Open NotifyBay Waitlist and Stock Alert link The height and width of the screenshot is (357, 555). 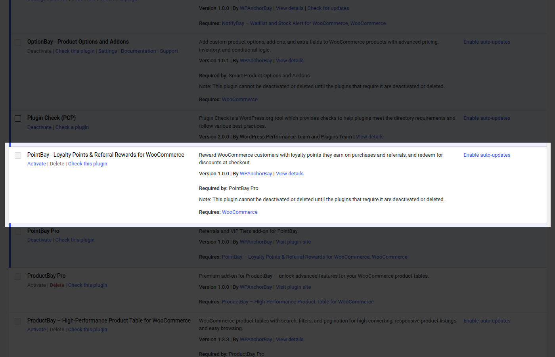pyautogui.click(x=285, y=23)
